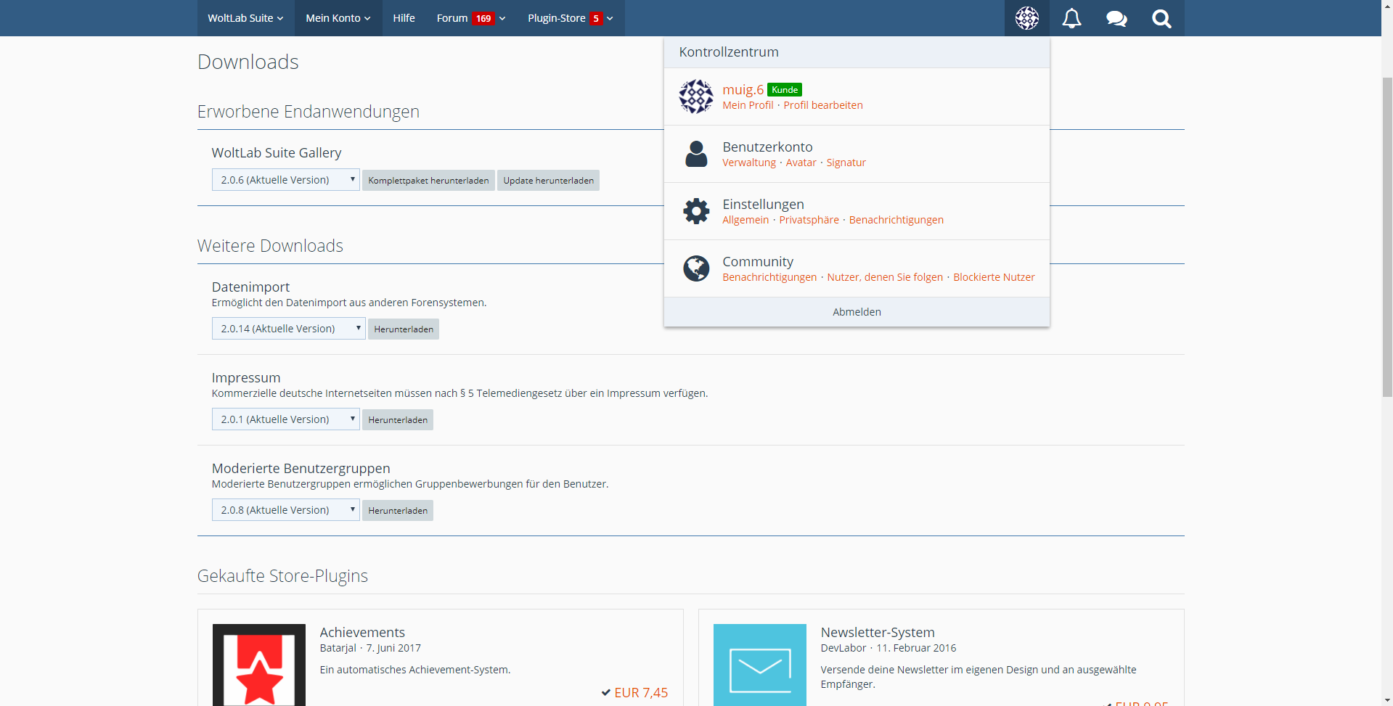Screen dimensions: 1393x706
Task: Click the Benutzerkonto person icon
Action: 696,154
